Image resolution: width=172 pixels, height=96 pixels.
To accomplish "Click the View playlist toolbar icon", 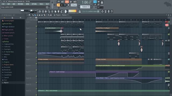I will tap(40, 11).
